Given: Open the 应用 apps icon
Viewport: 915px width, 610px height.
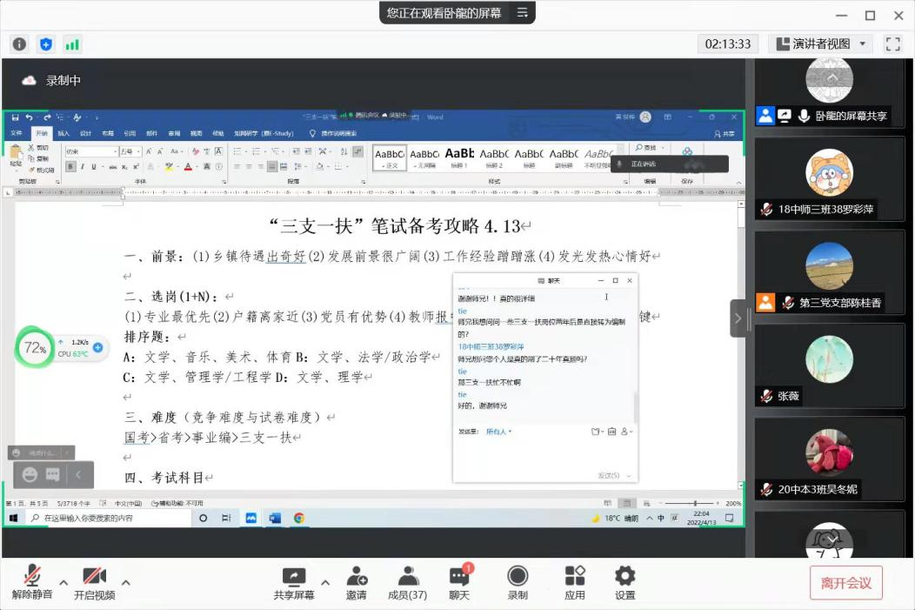Looking at the screenshot, I should point(575,577).
